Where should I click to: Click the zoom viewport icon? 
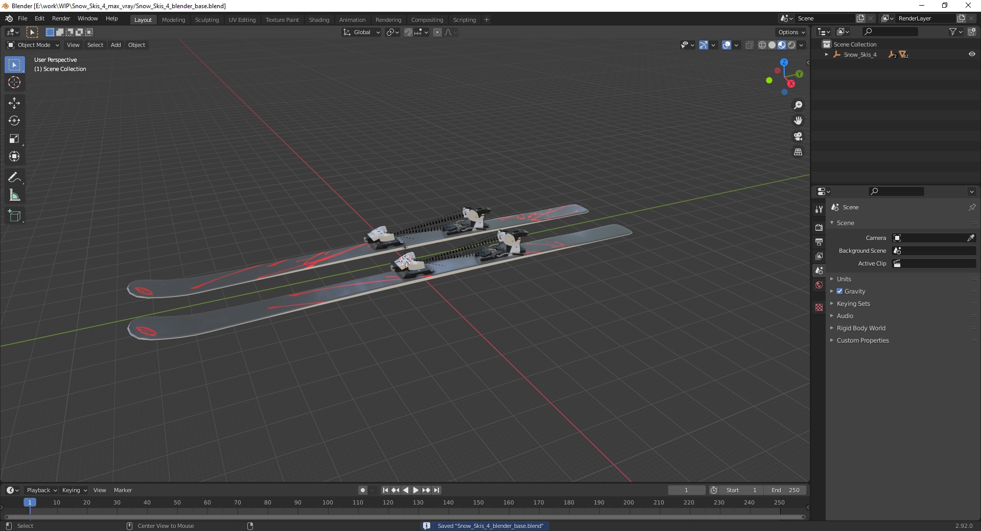click(x=798, y=105)
